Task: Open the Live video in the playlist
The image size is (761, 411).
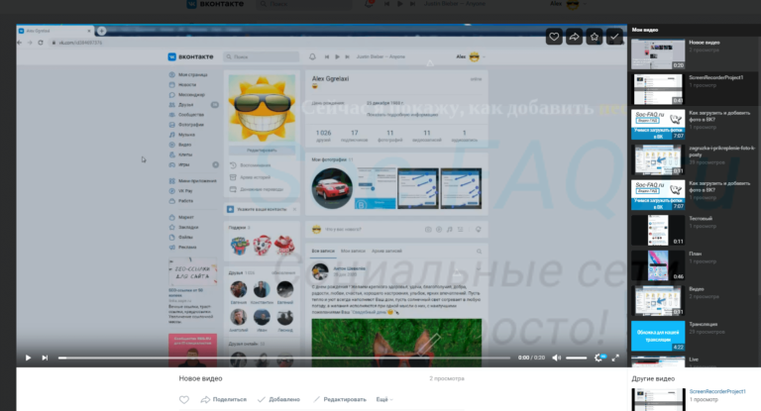Action: click(658, 361)
